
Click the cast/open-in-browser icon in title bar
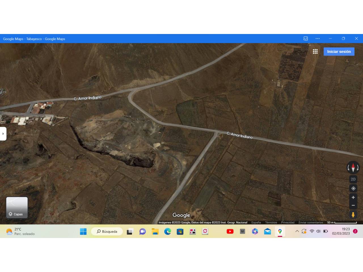[305, 39]
